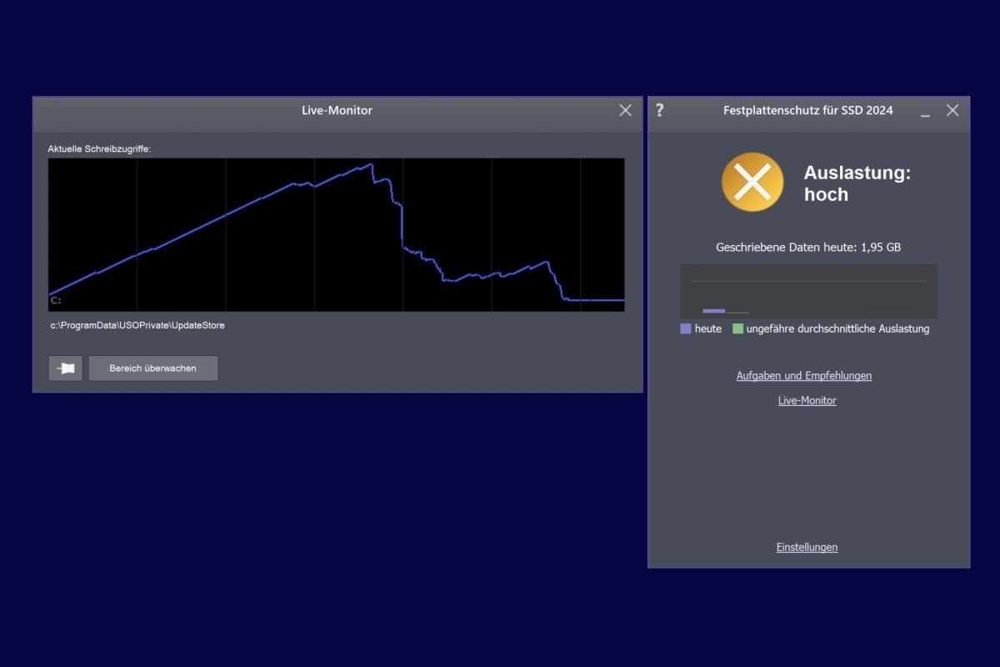The height and width of the screenshot is (667, 1000).
Task: Minimize the Festplattenschutz für SSD window
Action: 925,111
